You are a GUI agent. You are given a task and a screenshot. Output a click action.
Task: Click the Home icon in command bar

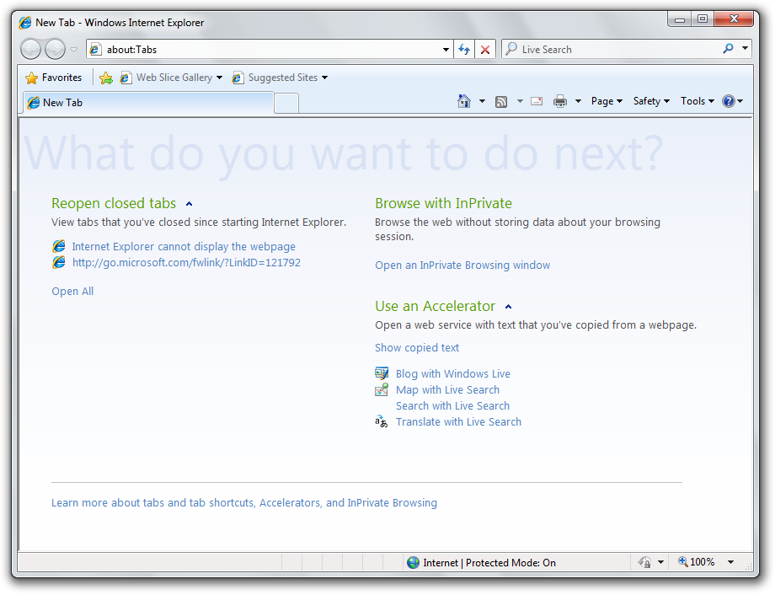tap(464, 101)
